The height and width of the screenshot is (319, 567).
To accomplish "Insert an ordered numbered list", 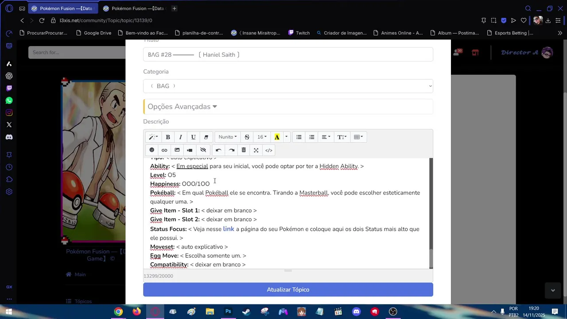I will coord(312,137).
